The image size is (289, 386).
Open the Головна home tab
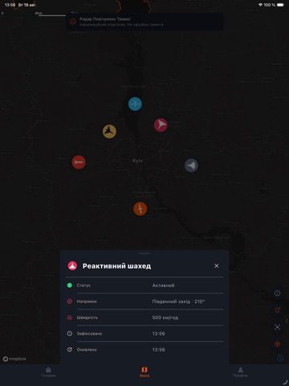48,372
